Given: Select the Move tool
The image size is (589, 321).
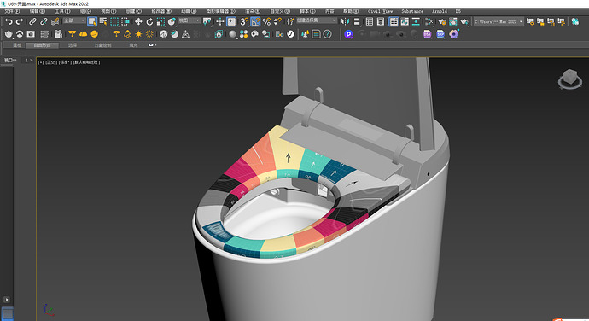Looking at the screenshot, I should [x=138, y=22].
